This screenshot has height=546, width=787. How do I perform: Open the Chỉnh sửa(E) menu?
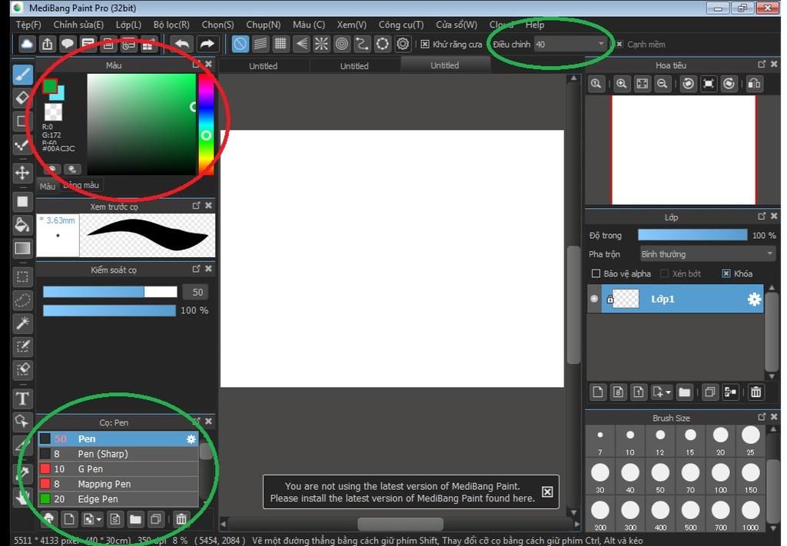point(78,25)
